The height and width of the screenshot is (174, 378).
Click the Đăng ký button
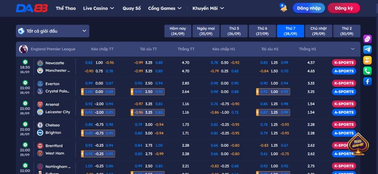tap(344, 8)
